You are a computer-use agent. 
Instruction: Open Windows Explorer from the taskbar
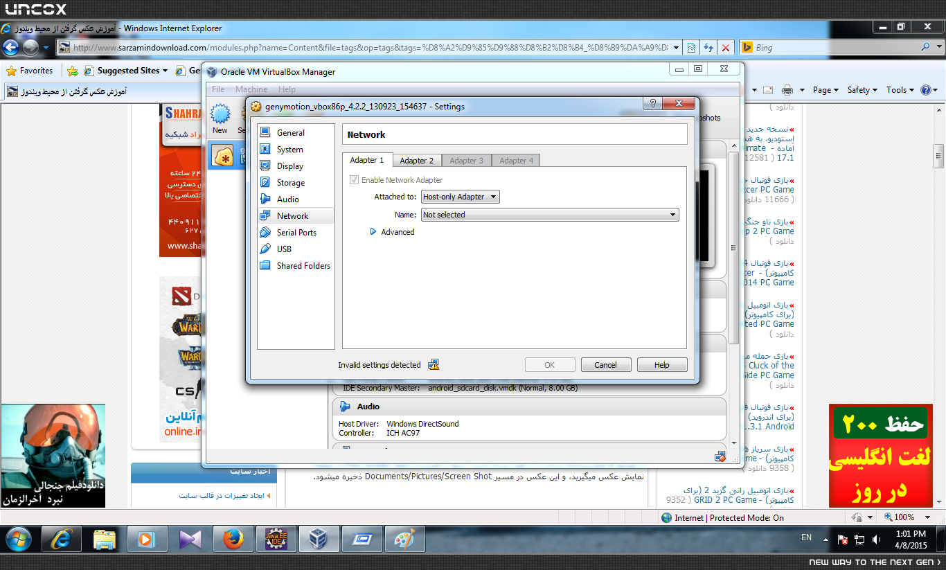coord(105,539)
